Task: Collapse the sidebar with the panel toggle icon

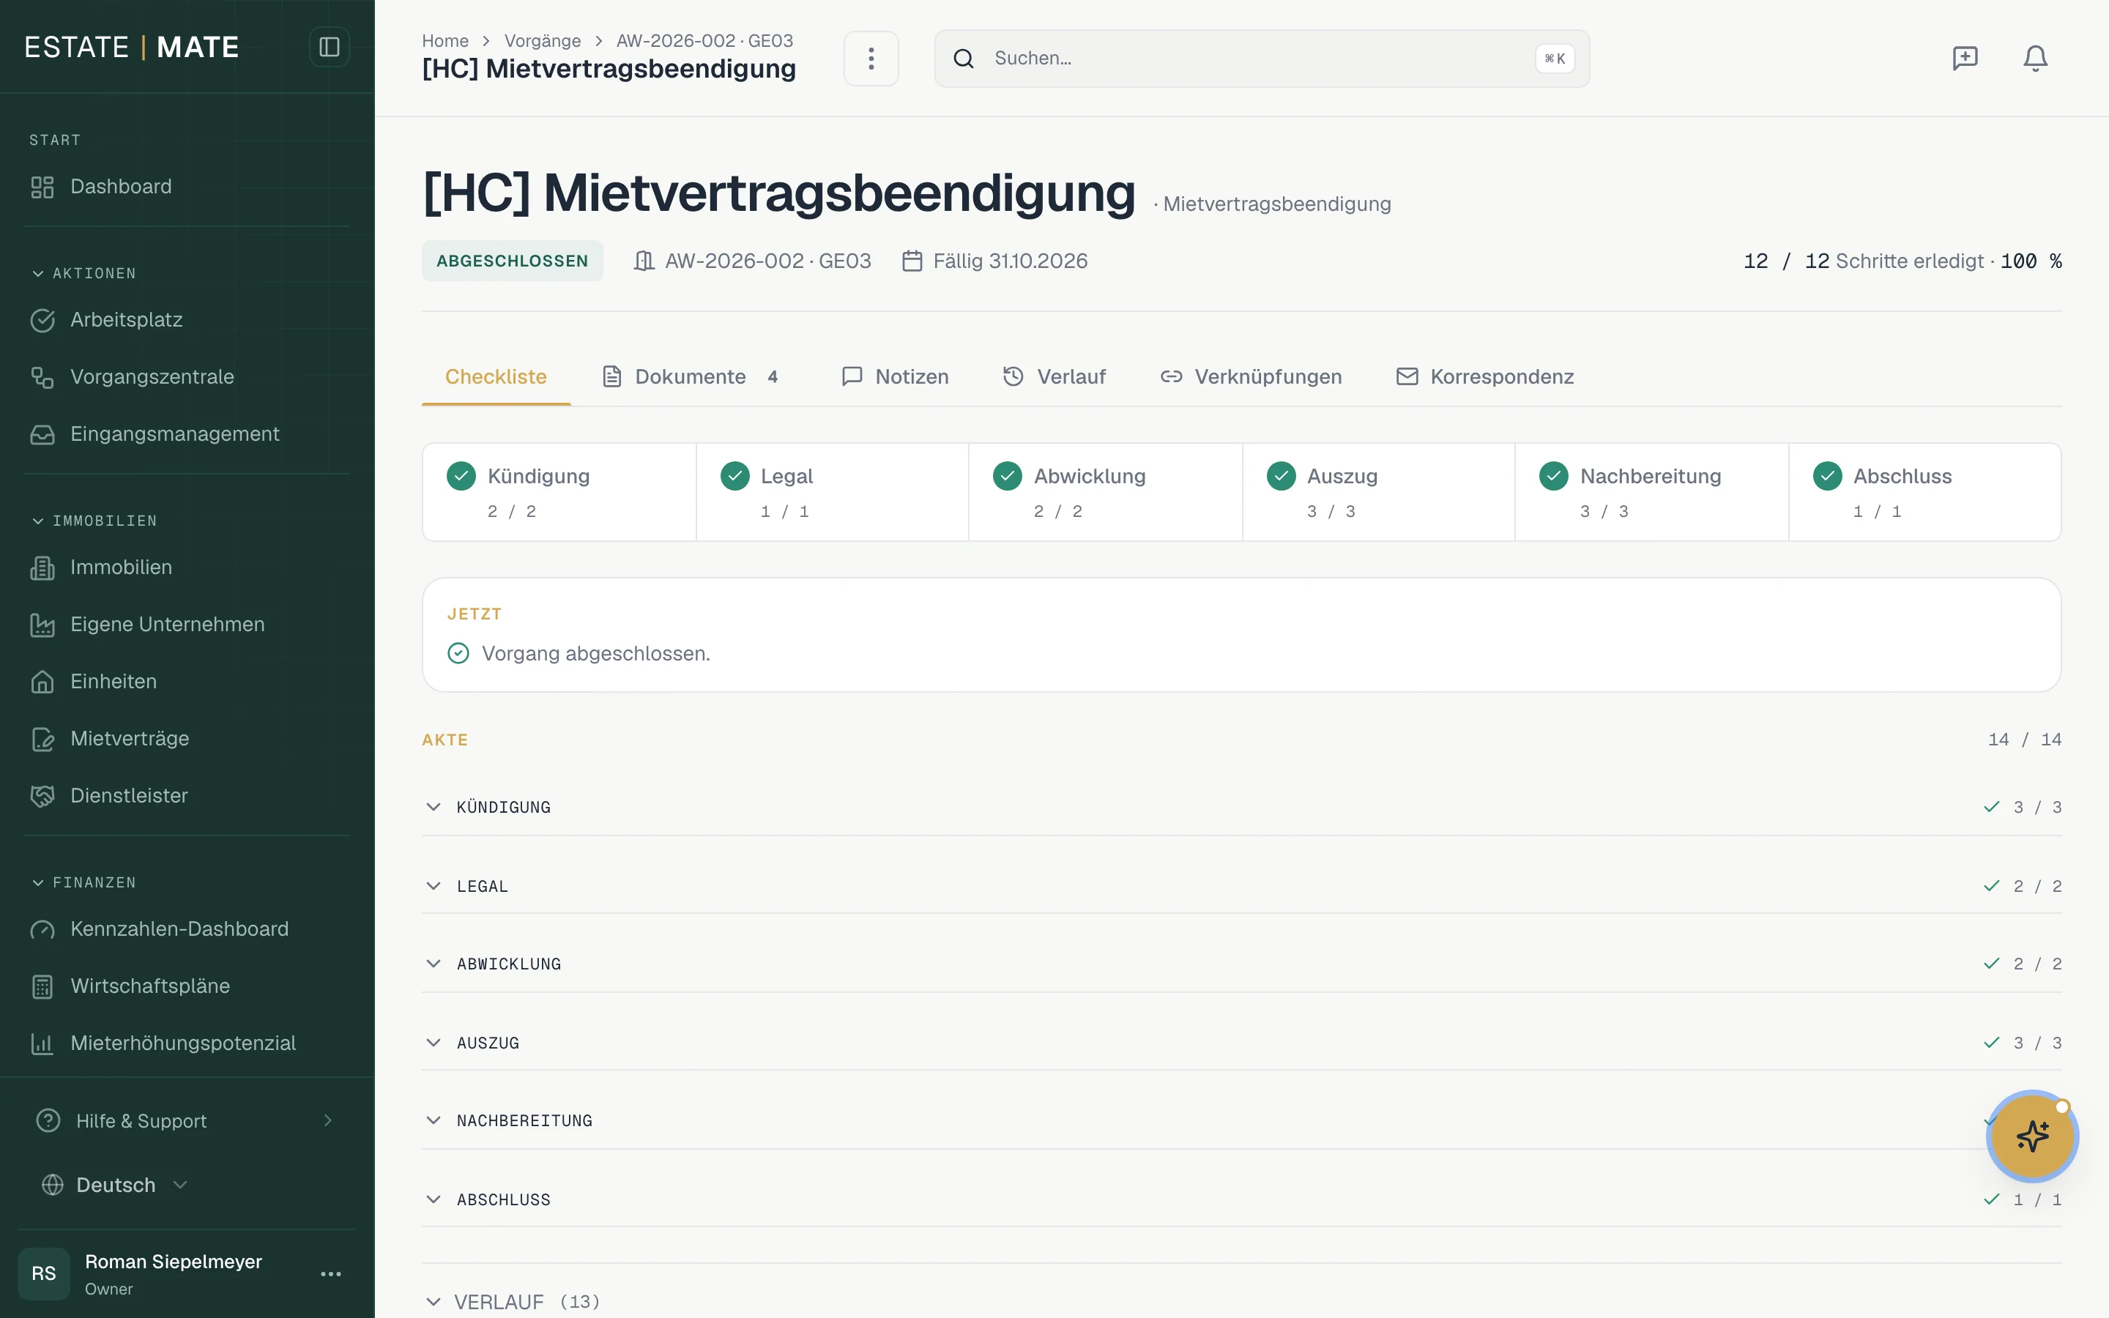Action: pyautogui.click(x=330, y=47)
